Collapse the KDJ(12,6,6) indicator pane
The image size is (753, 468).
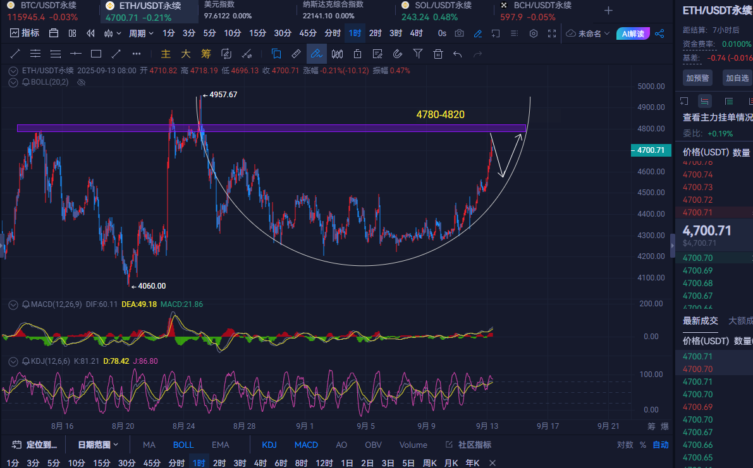pos(13,361)
